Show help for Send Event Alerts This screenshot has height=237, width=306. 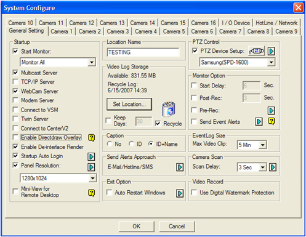[272, 121]
